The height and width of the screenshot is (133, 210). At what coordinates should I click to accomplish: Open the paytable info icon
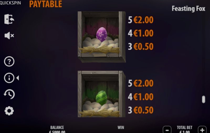[9, 78]
